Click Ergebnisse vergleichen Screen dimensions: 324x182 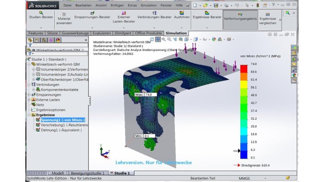pyautogui.click(x=268, y=19)
